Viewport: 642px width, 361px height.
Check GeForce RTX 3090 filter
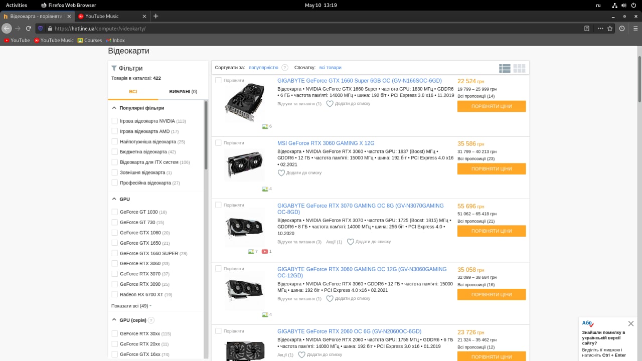pos(115,284)
